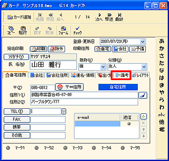This screenshot has height=161, width=169.
Task: Toggle the e-mail 送信 send indicator
Action: click(x=129, y=124)
